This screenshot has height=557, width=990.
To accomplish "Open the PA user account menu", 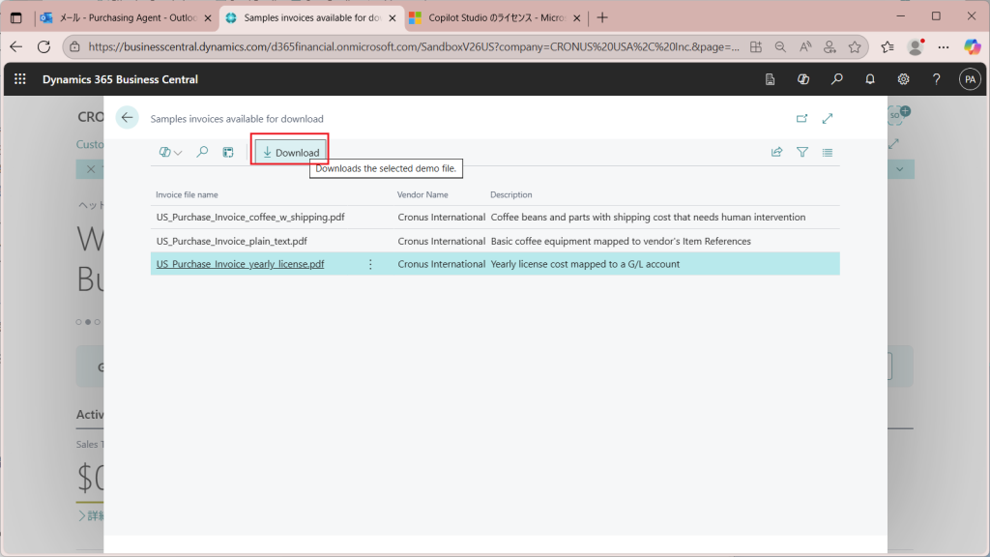I will click(970, 79).
